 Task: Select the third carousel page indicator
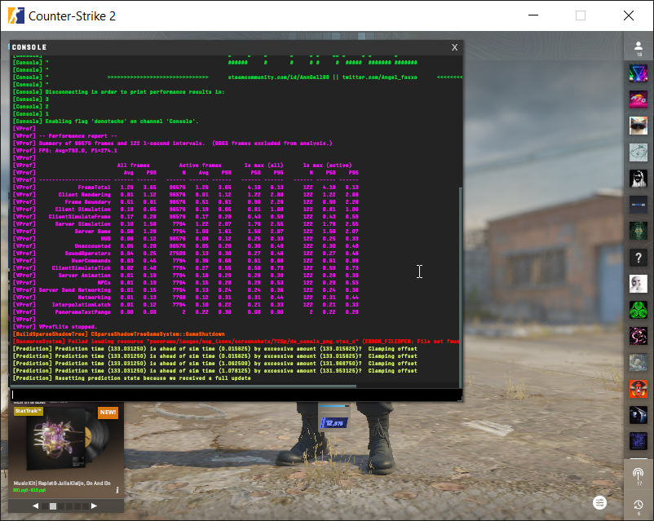point(61,506)
